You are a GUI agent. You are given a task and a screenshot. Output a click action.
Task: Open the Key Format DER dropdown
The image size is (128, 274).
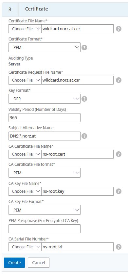45,99
